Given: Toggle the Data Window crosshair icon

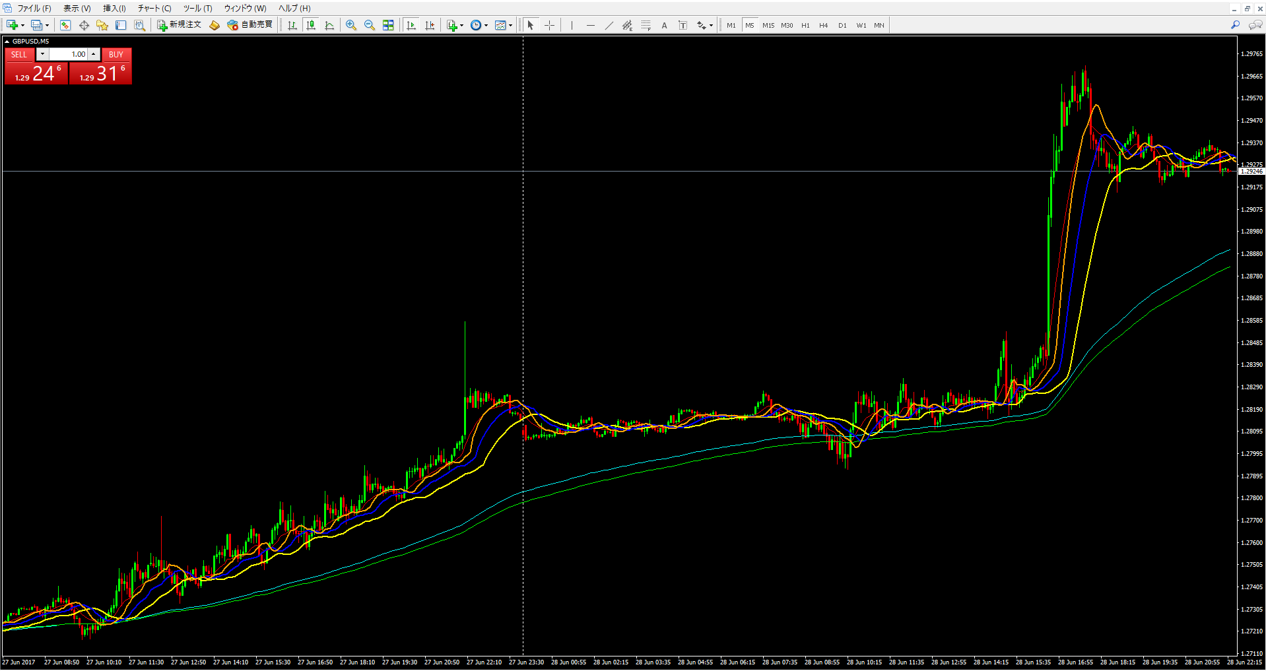Looking at the screenshot, I should [x=84, y=25].
